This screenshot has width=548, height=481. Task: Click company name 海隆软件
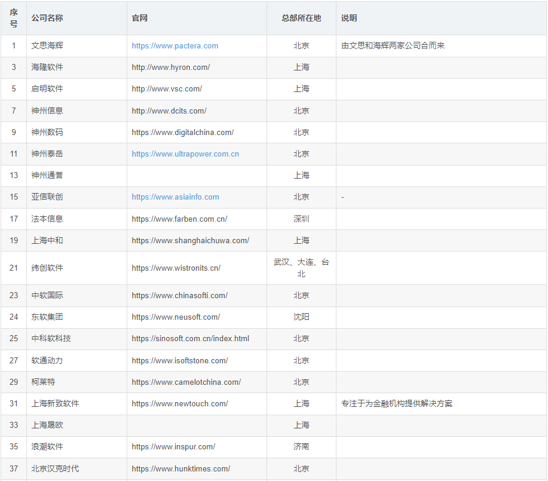(47, 68)
